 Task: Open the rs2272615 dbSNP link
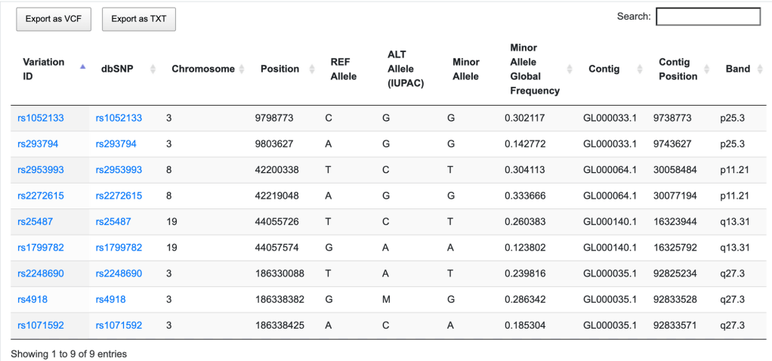click(119, 196)
